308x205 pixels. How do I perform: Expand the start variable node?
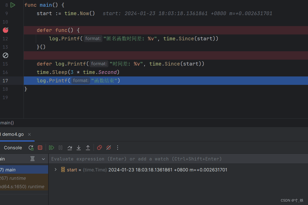[55, 170]
